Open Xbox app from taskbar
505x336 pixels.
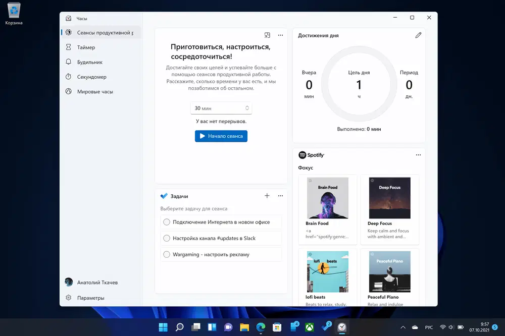coord(310,327)
